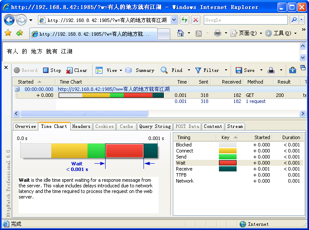This screenshot has width=309, height=230.
Task: Open the Find dropdown arrow
Action: [189, 70]
